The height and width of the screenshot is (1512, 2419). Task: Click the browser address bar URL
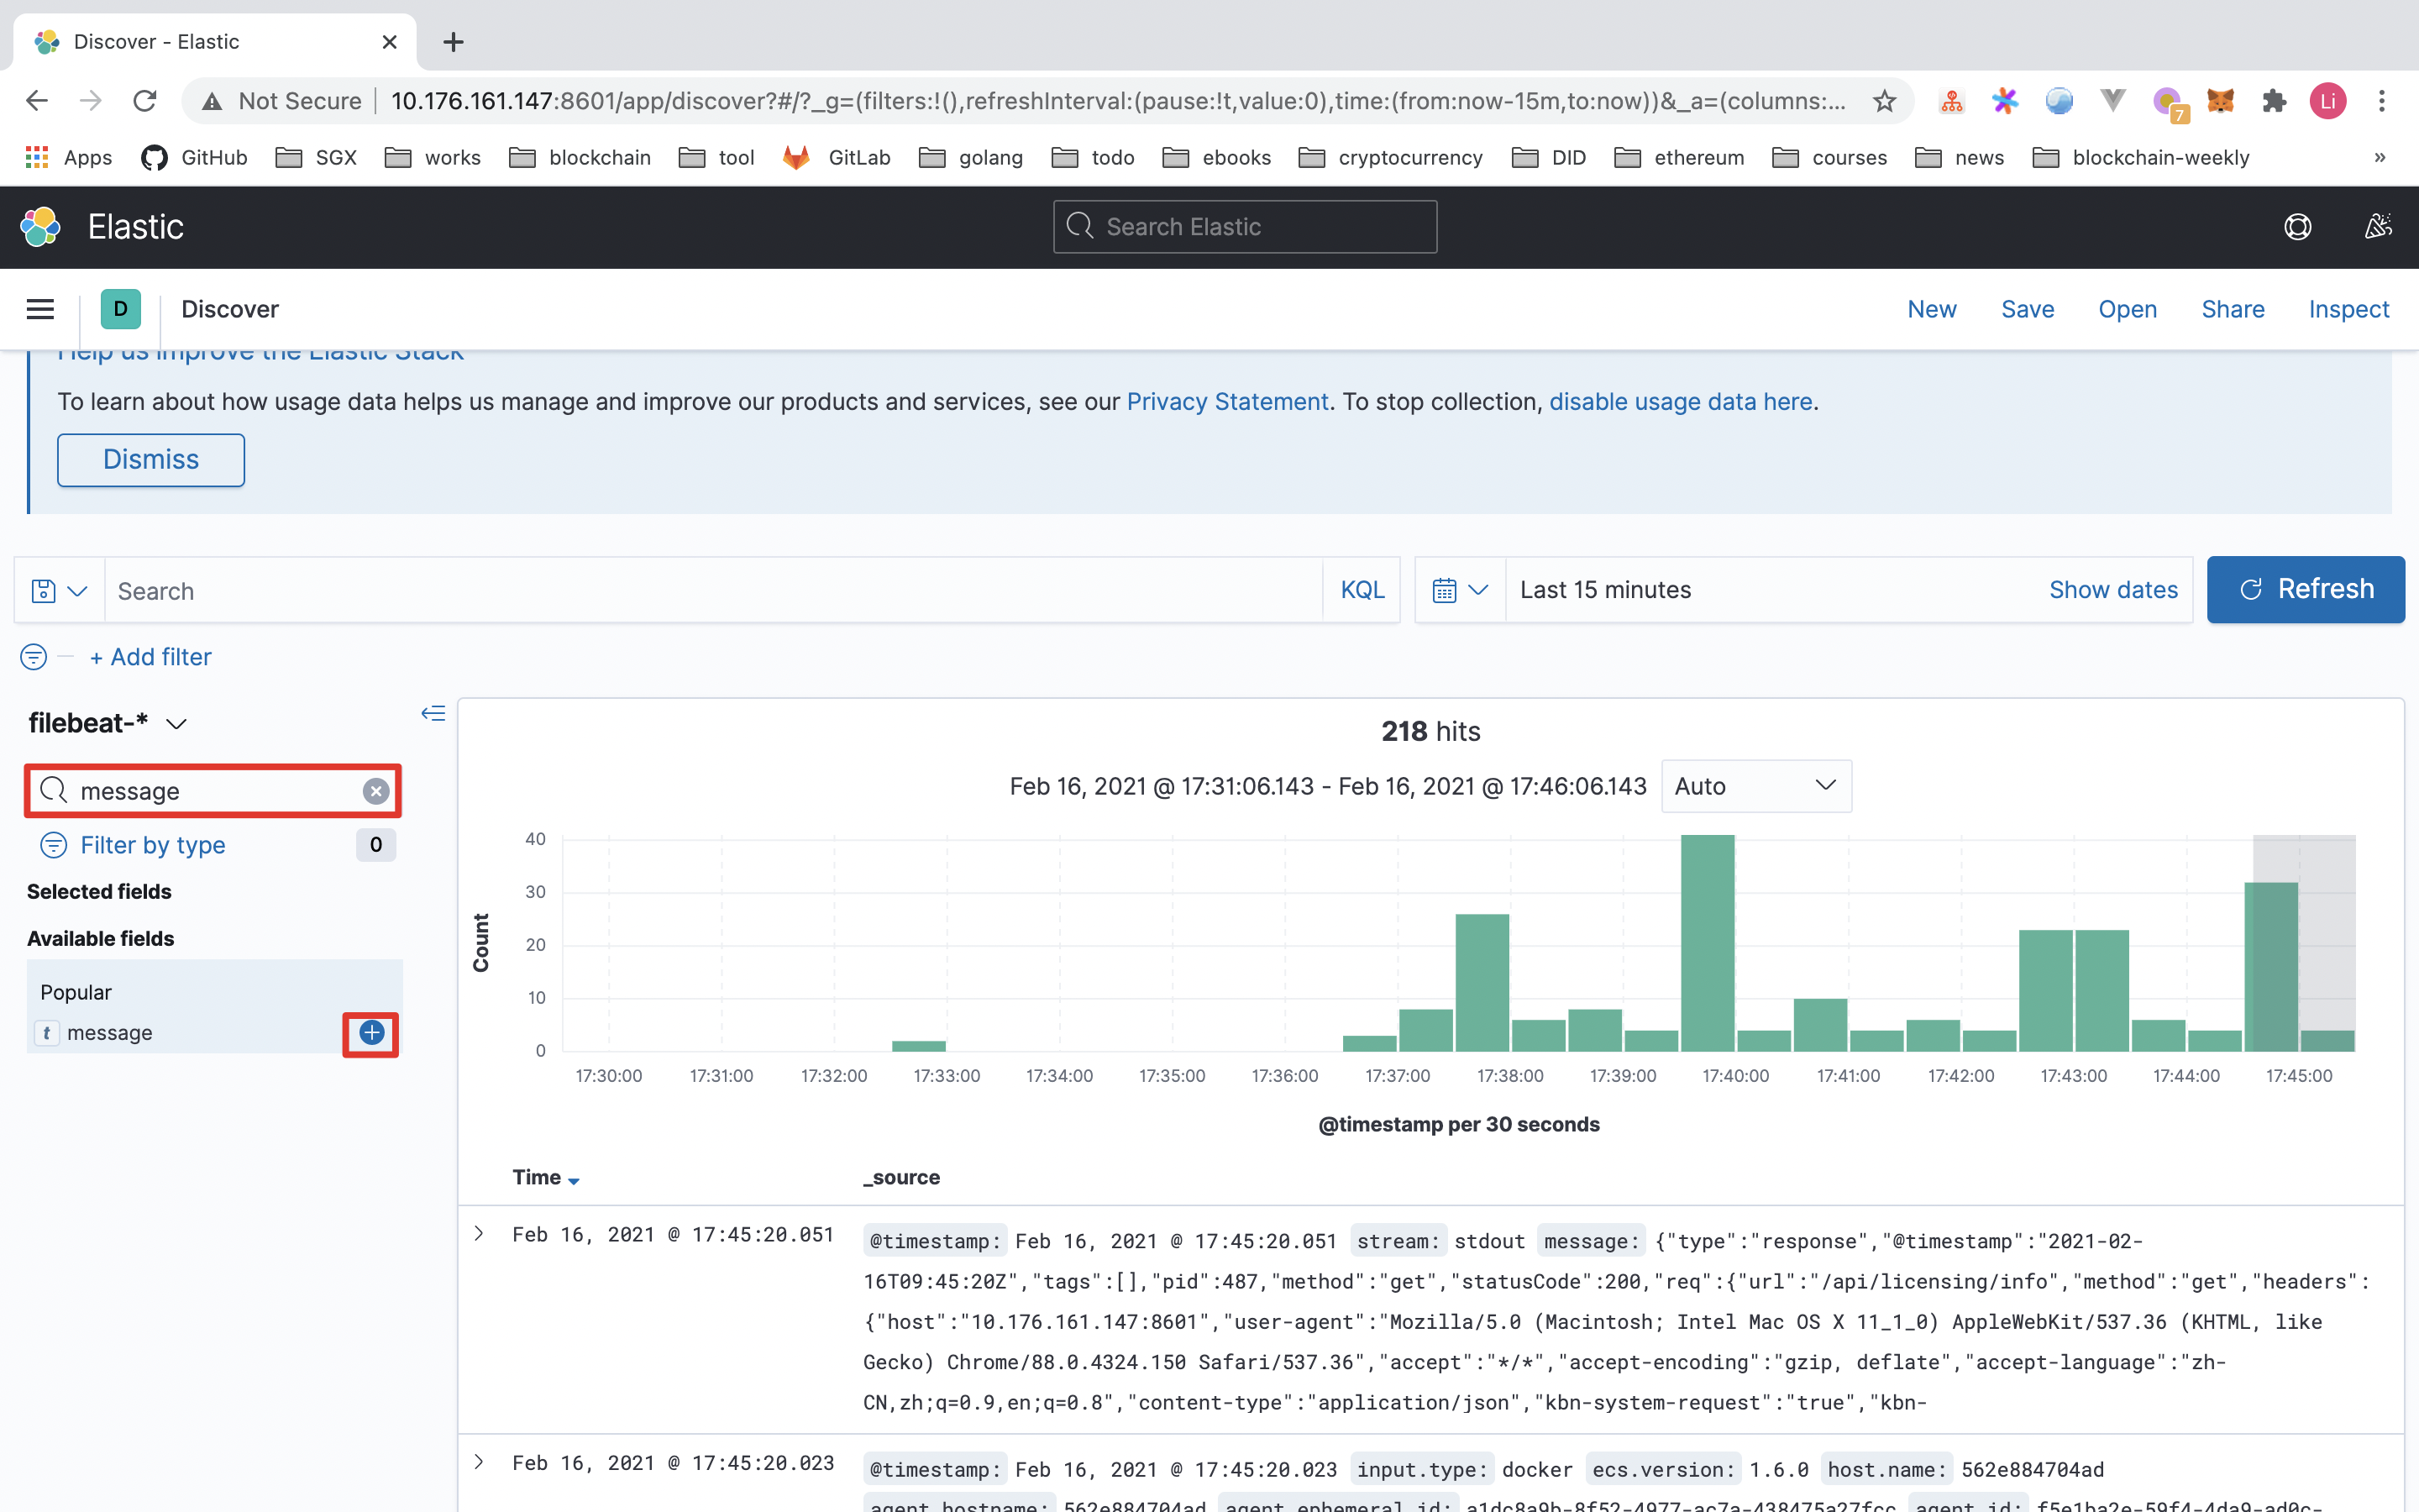(x=1118, y=101)
